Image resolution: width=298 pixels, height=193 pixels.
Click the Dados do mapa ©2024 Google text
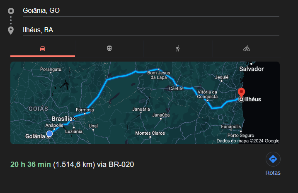tap(248, 141)
